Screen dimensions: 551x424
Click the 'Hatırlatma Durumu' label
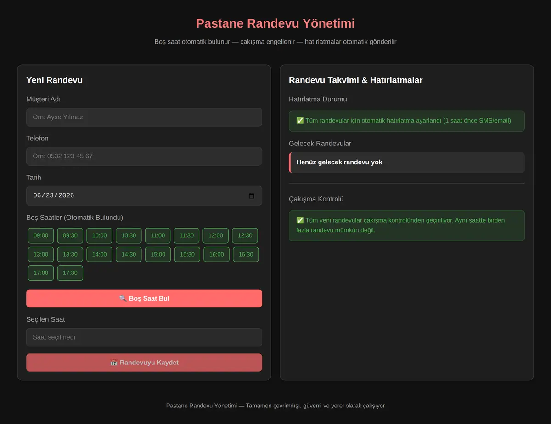318,99
